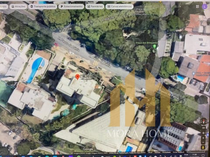Zoom in with the plus button

203,138
